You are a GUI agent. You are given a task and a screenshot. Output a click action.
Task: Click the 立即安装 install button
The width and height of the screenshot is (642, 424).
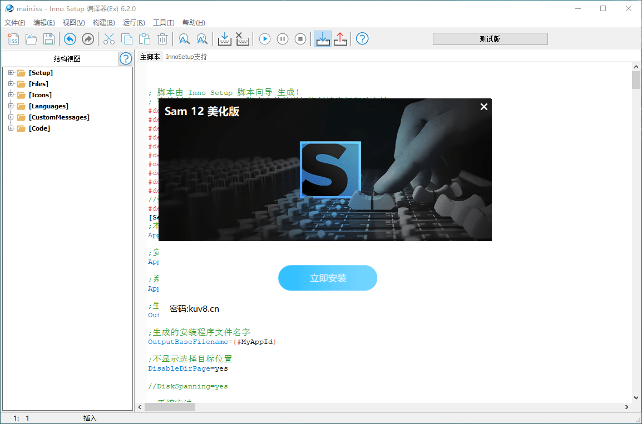(x=328, y=278)
